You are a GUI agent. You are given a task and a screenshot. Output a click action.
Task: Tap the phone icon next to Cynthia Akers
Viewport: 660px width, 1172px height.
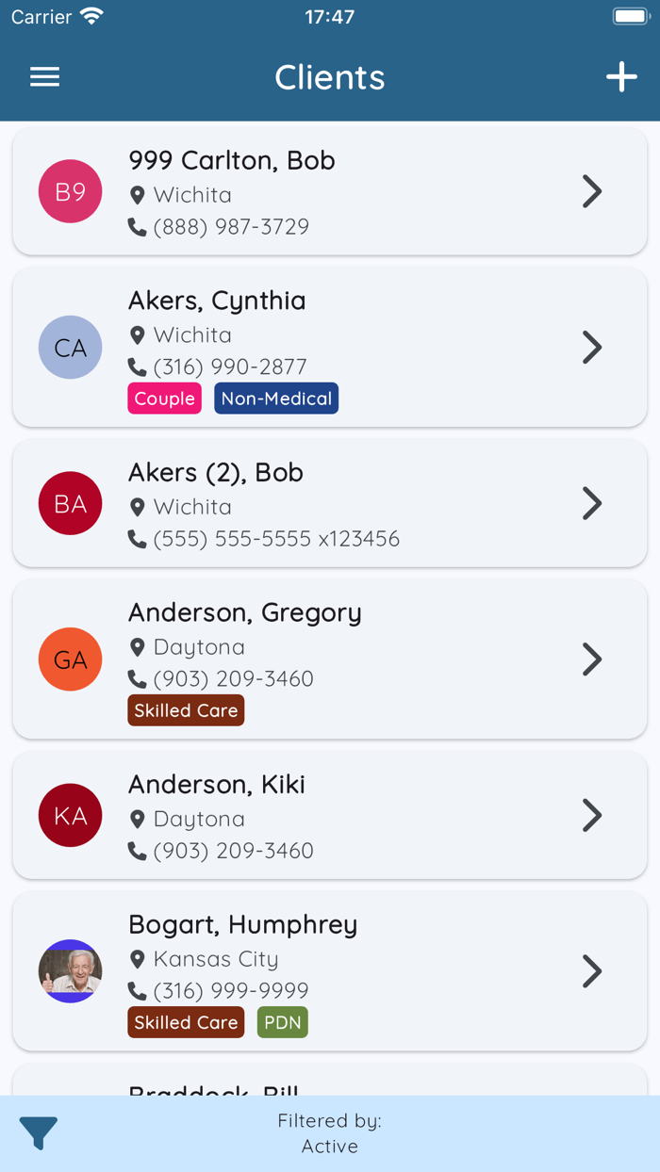140,366
